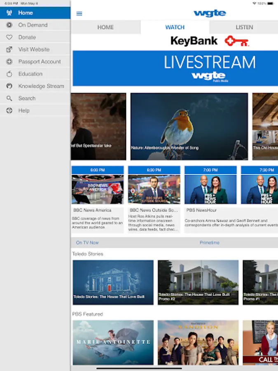Switch to the HOME tab
The image size is (278, 371).
click(x=105, y=27)
